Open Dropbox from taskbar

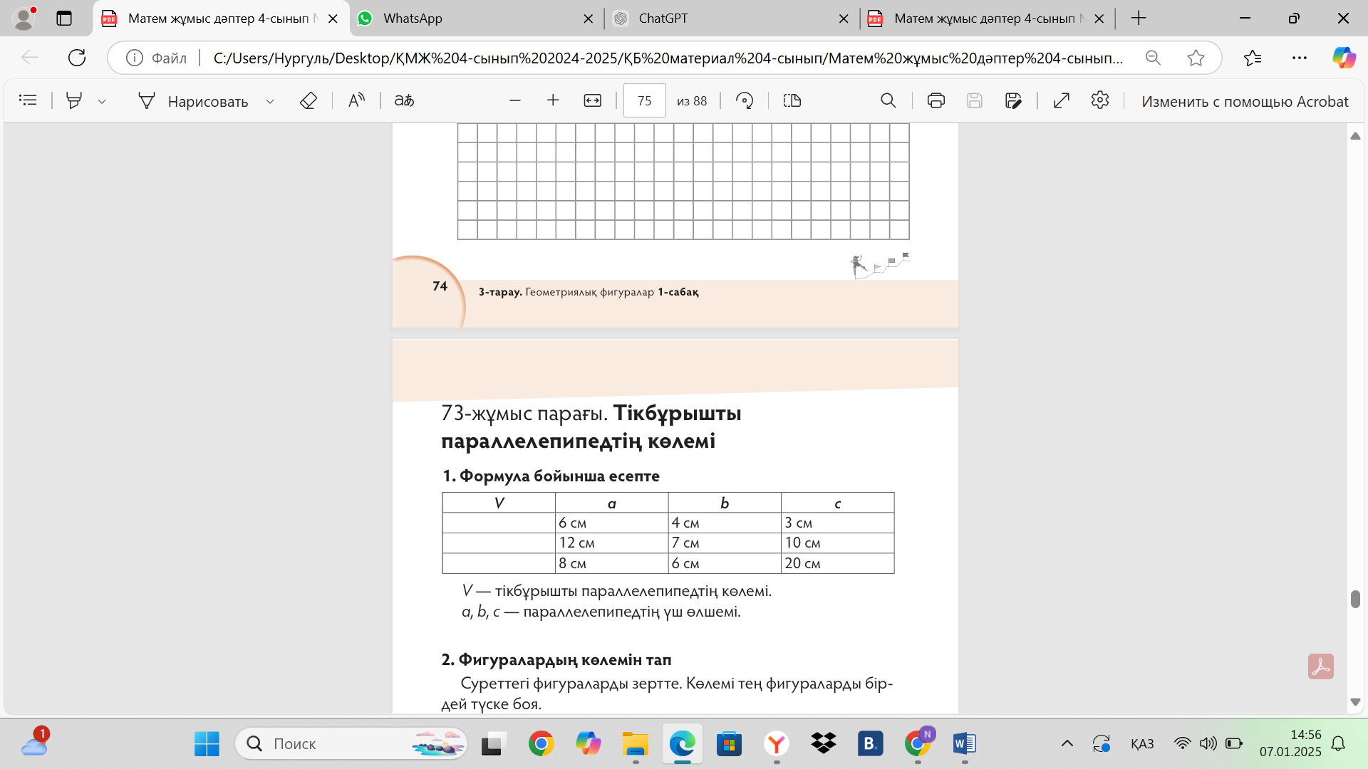[x=824, y=744]
